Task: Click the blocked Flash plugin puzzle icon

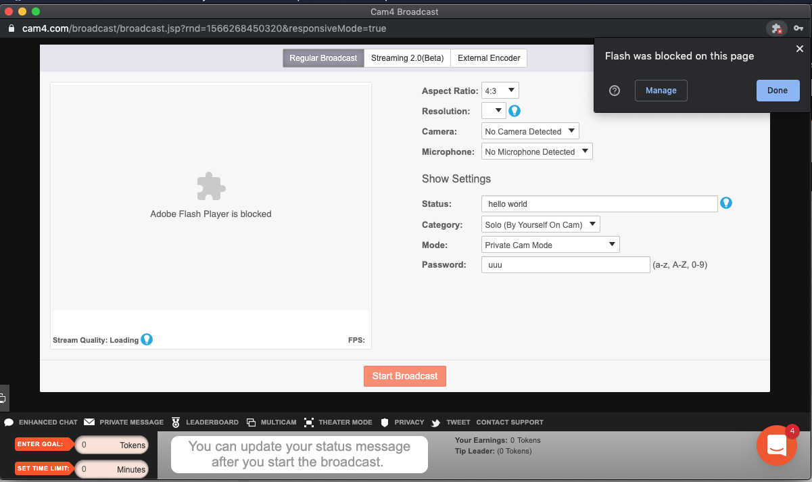Action: coord(211,186)
